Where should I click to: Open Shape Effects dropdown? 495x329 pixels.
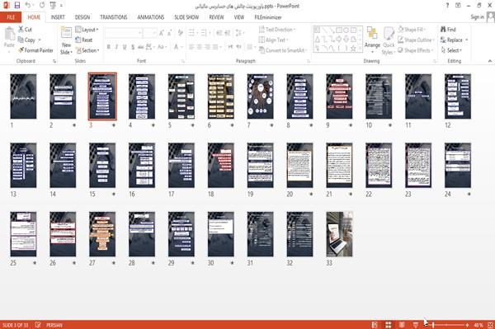[416, 50]
